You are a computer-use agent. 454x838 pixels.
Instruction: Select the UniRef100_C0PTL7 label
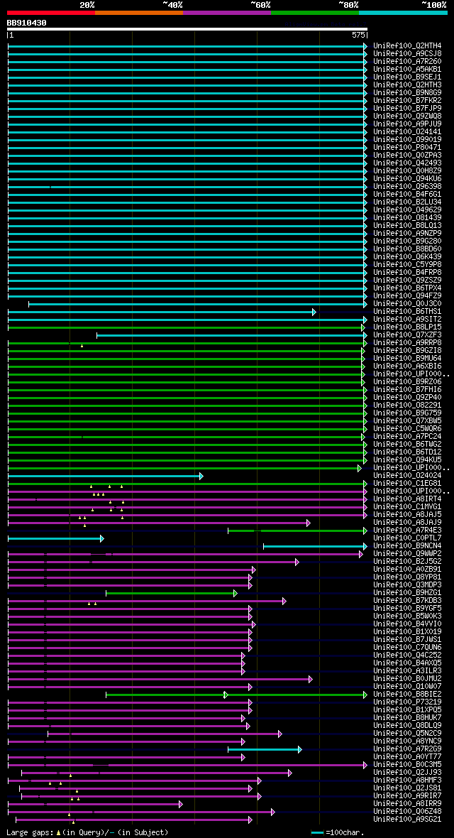click(407, 538)
